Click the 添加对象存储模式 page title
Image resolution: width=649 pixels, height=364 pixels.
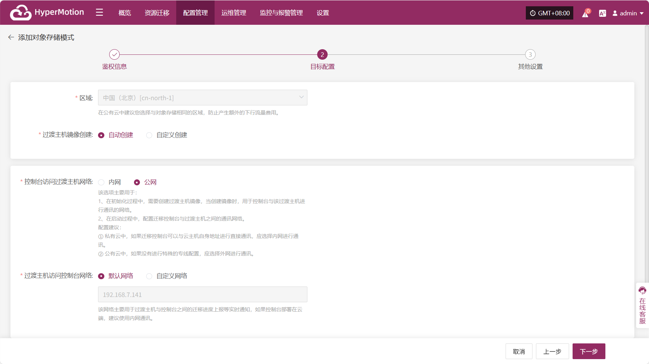[46, 37]
